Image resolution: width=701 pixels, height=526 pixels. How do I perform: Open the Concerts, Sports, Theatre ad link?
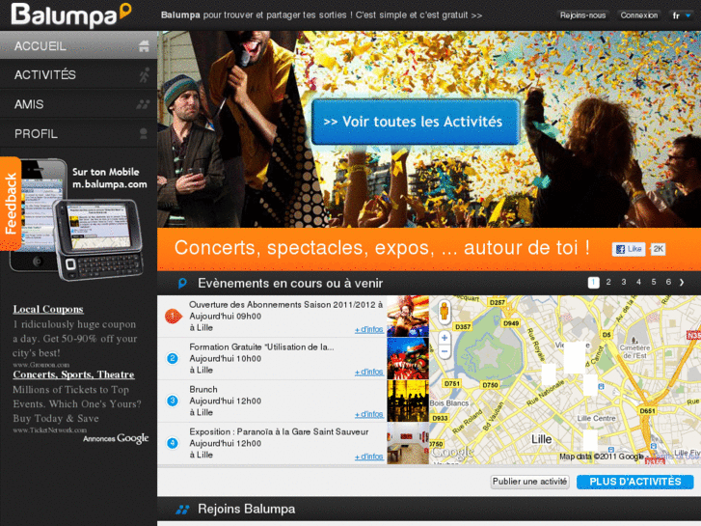[73, 374]
